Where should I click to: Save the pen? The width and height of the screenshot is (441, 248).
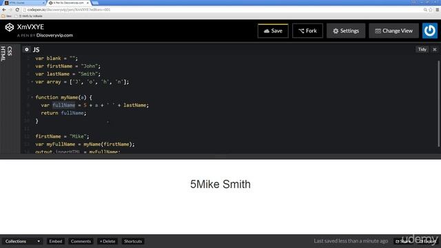(x=273, y=30)
